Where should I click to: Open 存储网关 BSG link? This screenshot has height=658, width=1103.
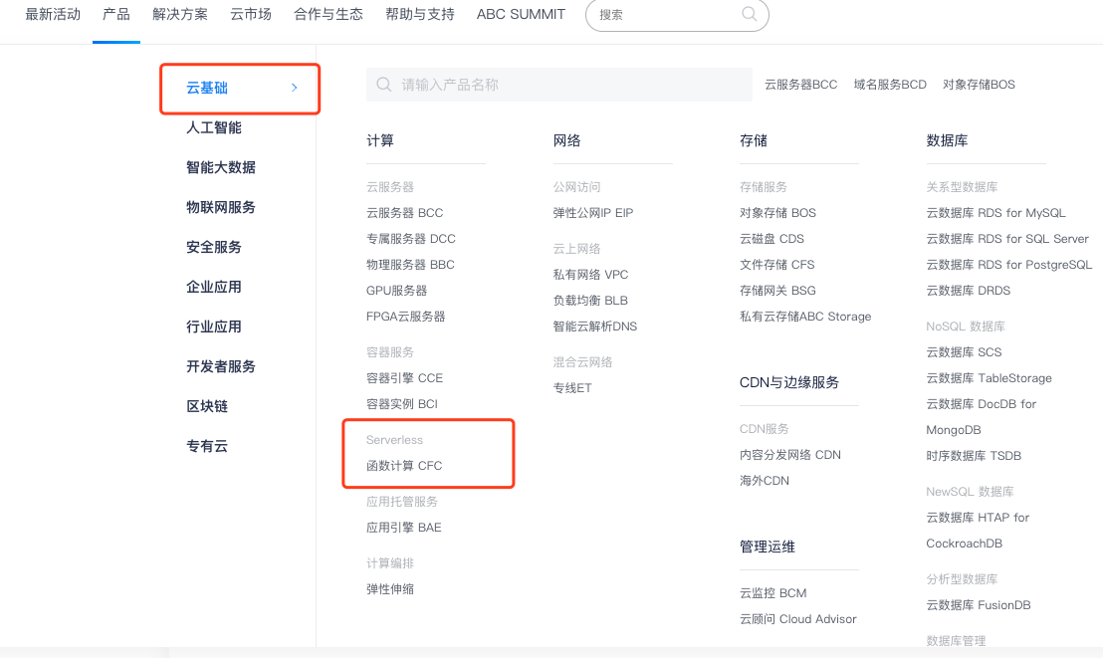pyautogui.click(x=777, y=291)
